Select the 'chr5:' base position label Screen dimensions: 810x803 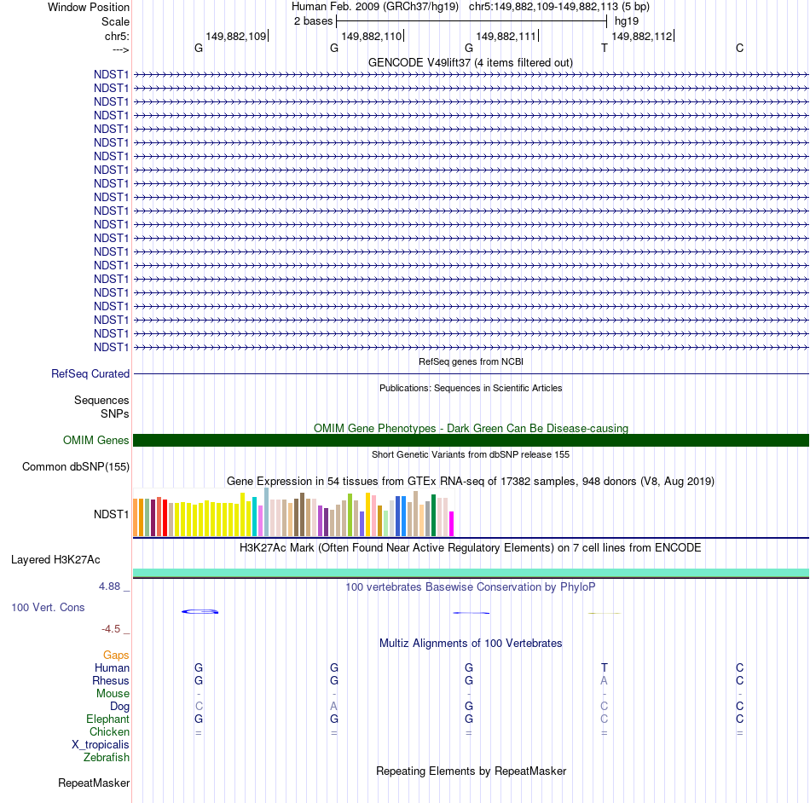pyautogui.click(x=117, y=36)
